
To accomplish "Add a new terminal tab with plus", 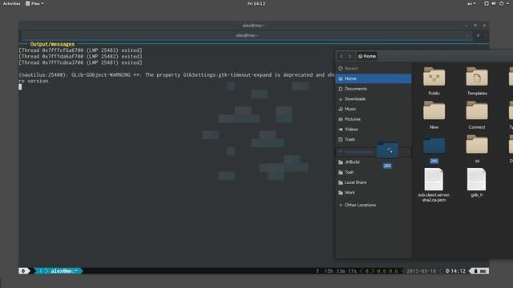I will point(478,35).
